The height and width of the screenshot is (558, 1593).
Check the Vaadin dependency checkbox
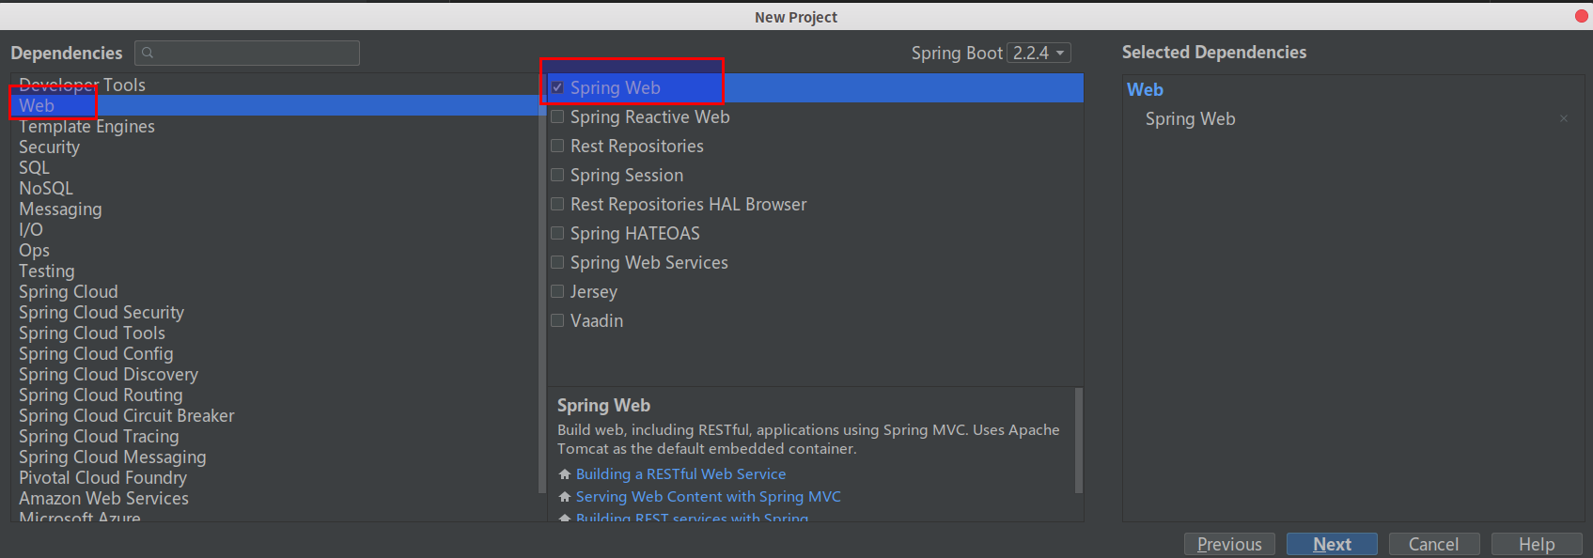coord(557,320)
